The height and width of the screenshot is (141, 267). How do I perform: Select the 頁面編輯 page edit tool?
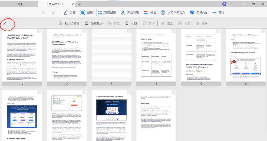(x=106, y=13)
